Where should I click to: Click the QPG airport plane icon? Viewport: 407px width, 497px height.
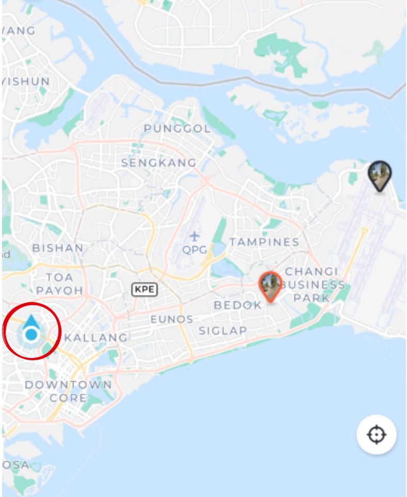(x=195, y=236)
